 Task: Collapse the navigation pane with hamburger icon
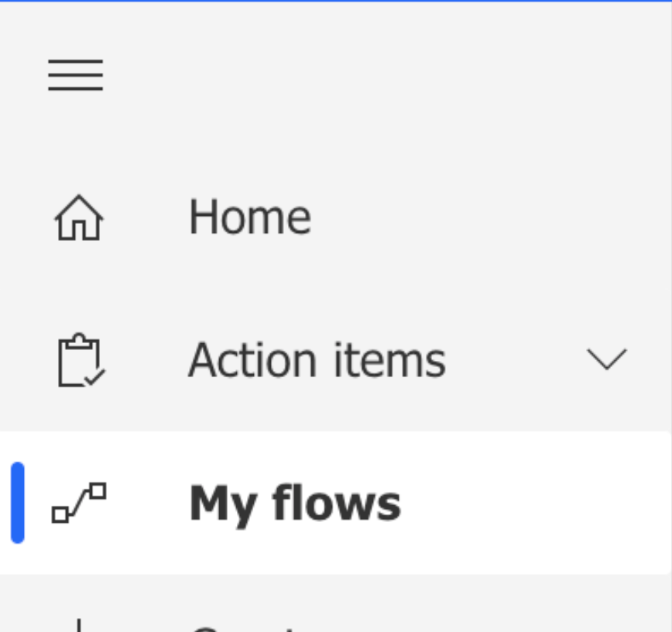coord(75,75)
